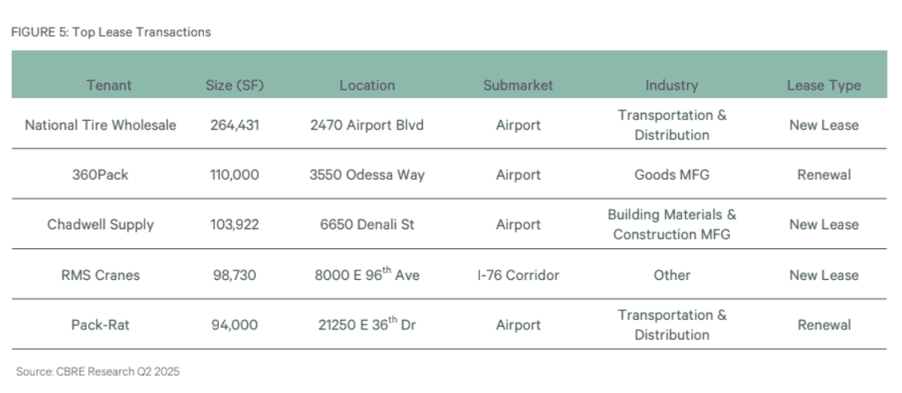Select the I-76 Corridor submarket cell
Image resolution: width=902 pixels, height=393 pixels.
(518, 274)
